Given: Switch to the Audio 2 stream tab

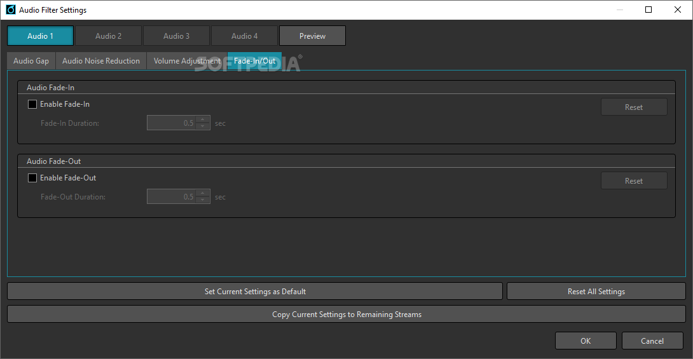Looking at the screenshot, I should tap(108, 36).
